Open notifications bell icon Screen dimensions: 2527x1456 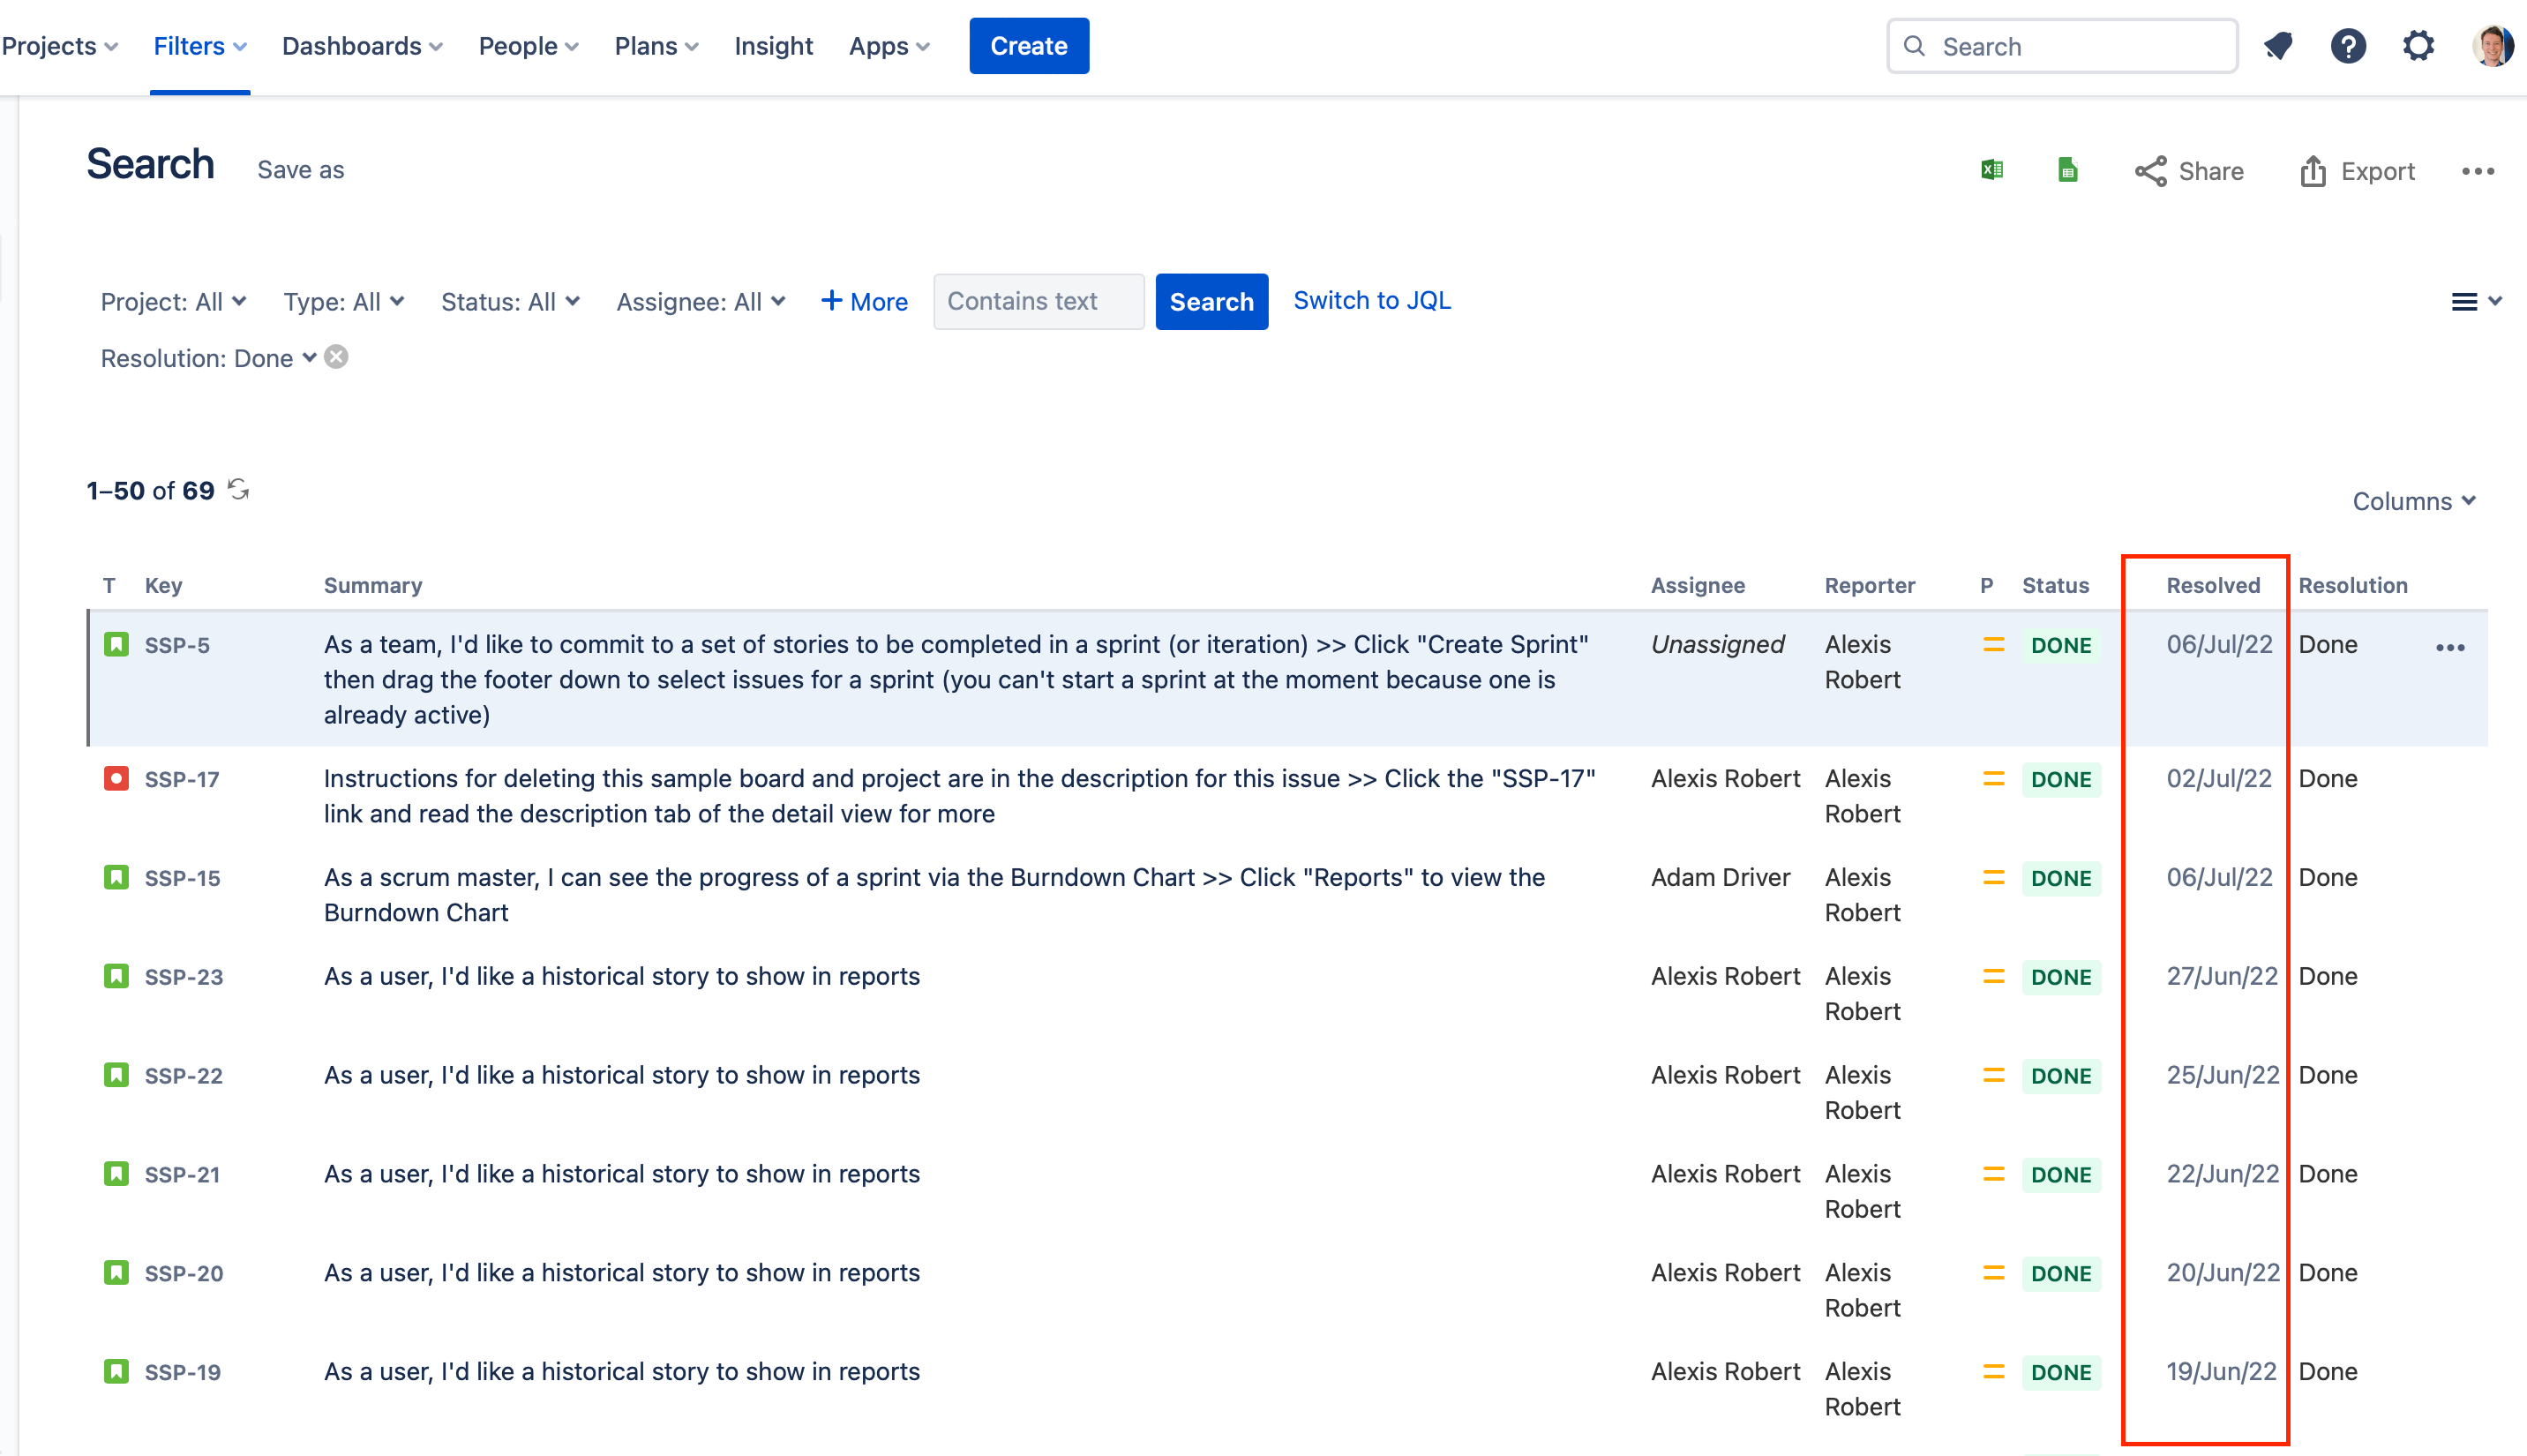(x=2278, y=45)
